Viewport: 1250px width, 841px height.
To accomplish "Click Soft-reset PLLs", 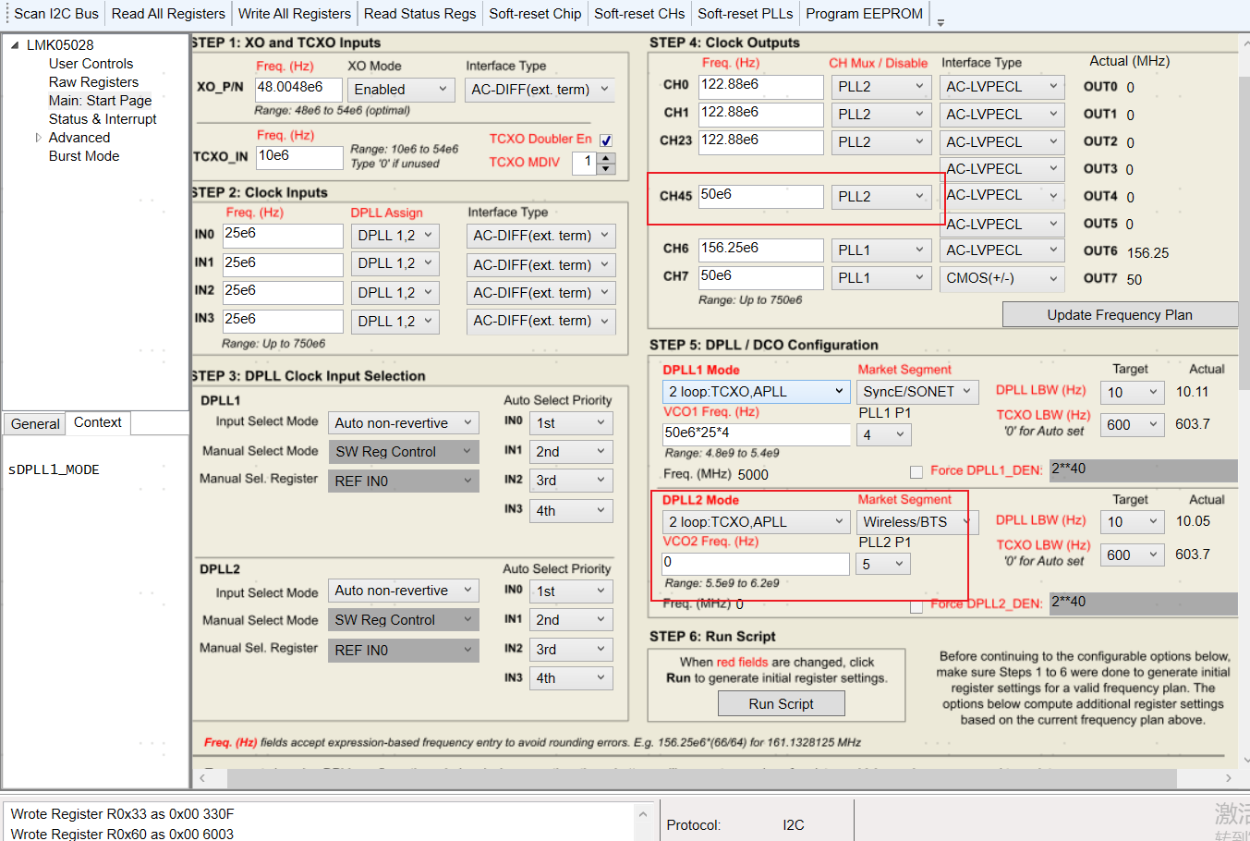I will [x=746, y=14].
